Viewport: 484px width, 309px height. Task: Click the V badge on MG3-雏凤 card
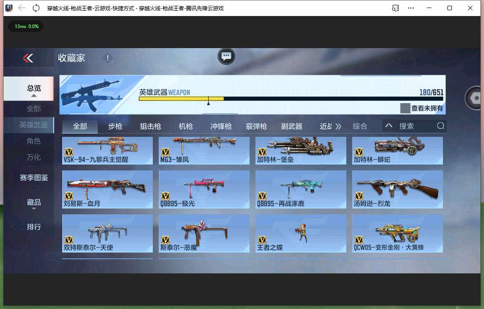[165, 152]
